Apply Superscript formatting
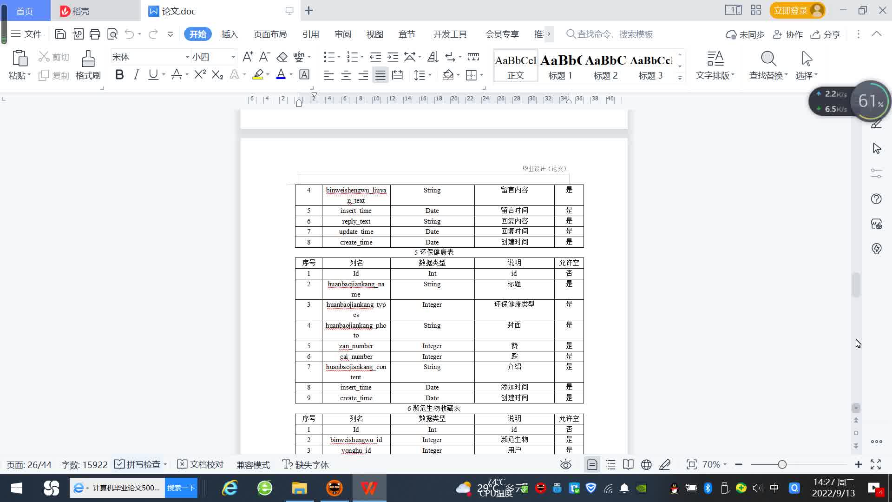 [x=200, y=74]
